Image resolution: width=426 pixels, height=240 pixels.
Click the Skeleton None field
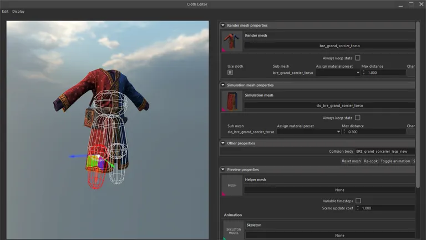point(331,236)
